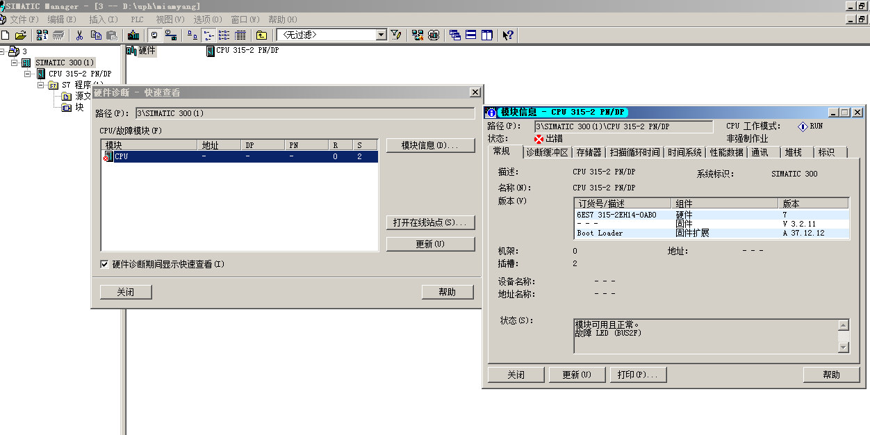Click Tile windows horizontally toolbar icon

coord(471,35)
